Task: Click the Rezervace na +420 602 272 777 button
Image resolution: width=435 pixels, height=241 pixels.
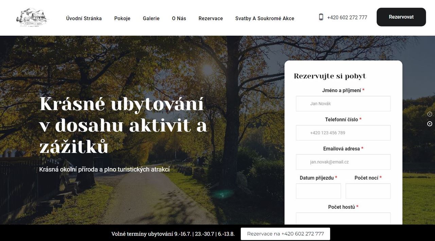Action: [x=285, y=234]
